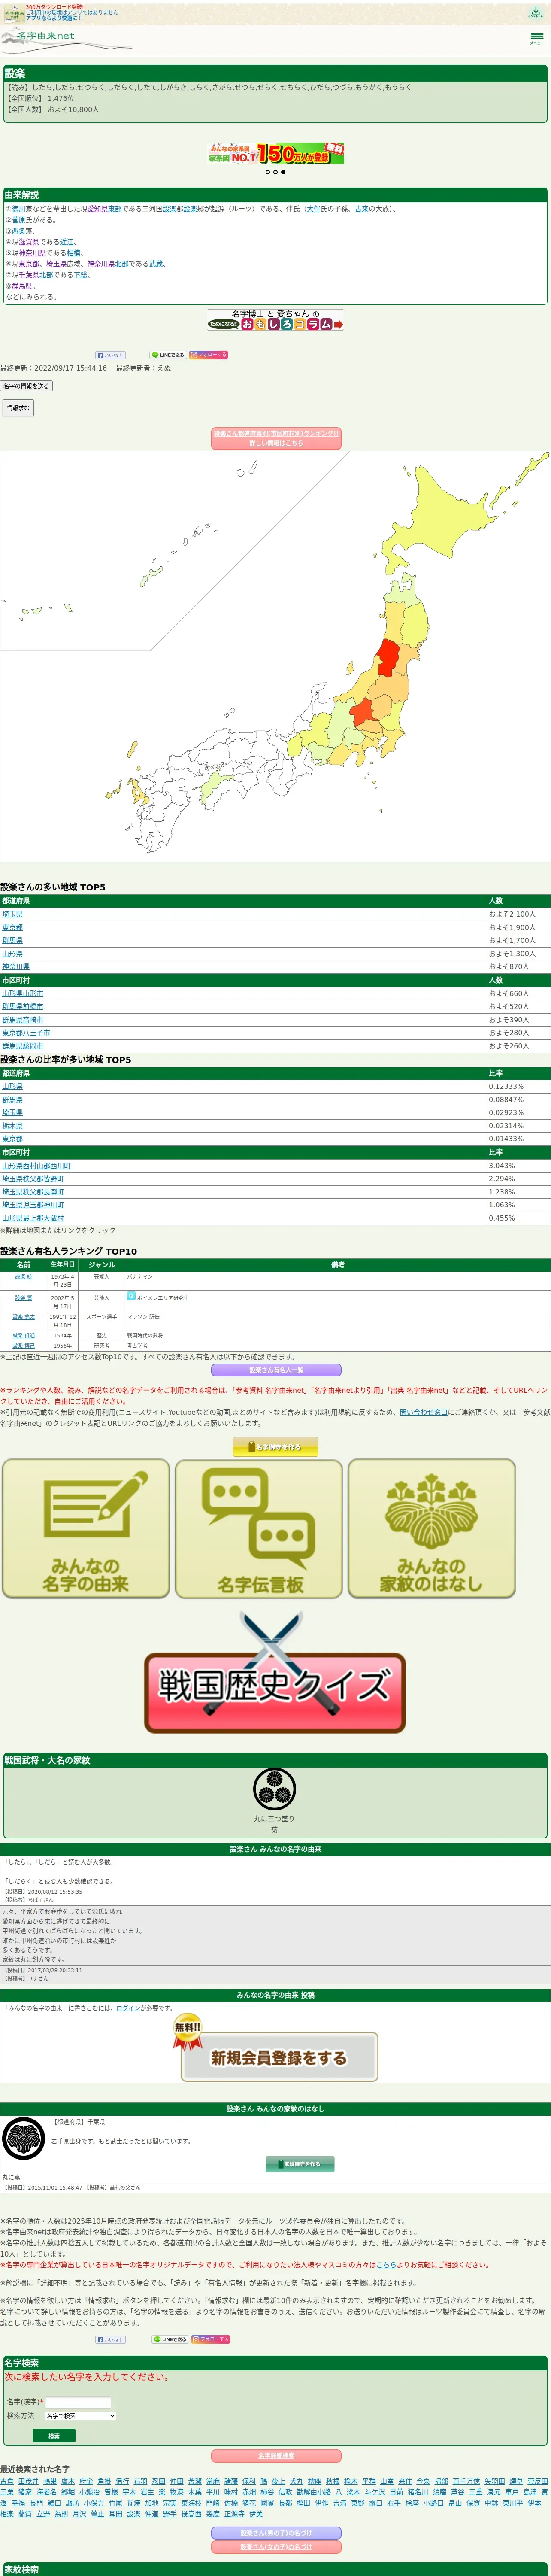Open the 東京都八王子市 link
551x2576 pixels.
(x=26, y=1033)
